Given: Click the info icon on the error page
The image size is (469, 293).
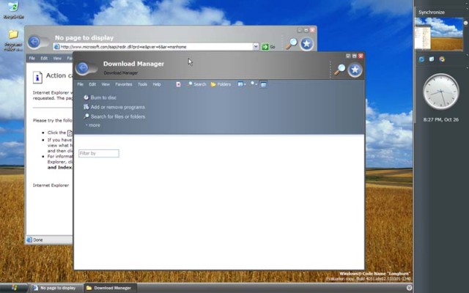Looking at the screenshot, I should 37,77.
